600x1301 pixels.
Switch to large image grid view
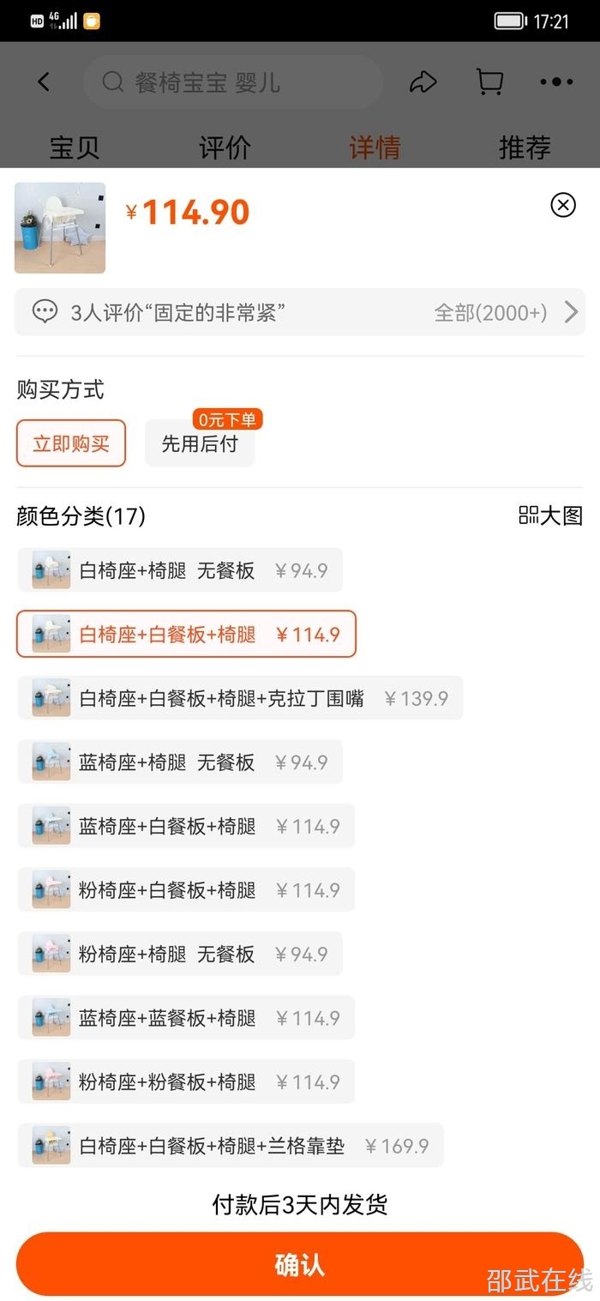(550, 515)
